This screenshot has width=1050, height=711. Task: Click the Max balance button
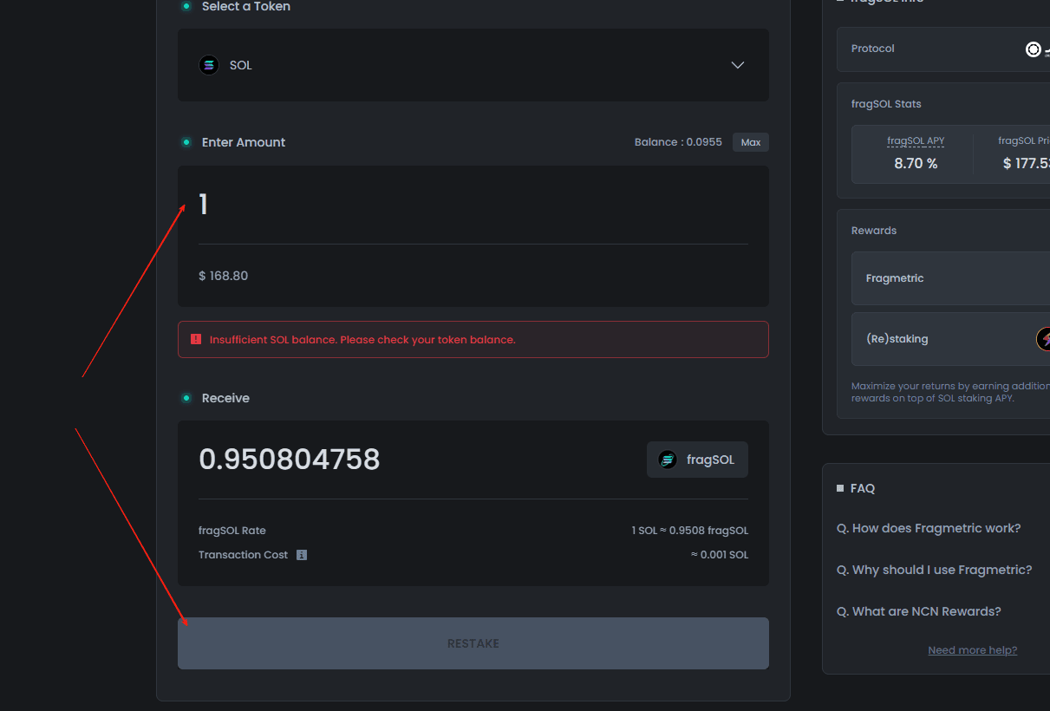click(x=750, y=142)
